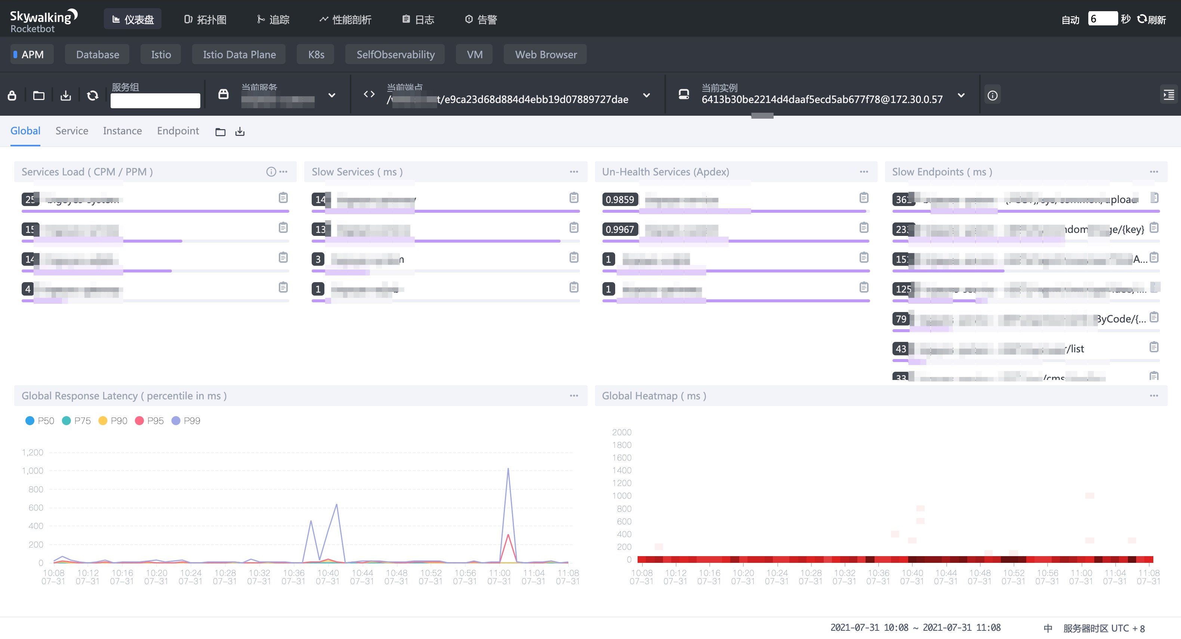1181x639 pixels.
Task: Click the import dashboard folder icon in toolbar
Action: [x=39, y=95]
